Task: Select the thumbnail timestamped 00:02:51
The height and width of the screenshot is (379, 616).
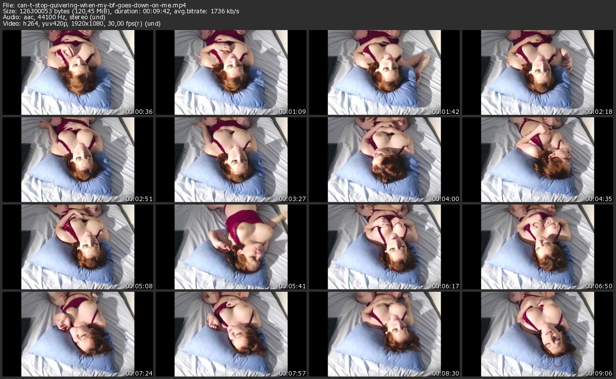Action: [x=78, y=160]
